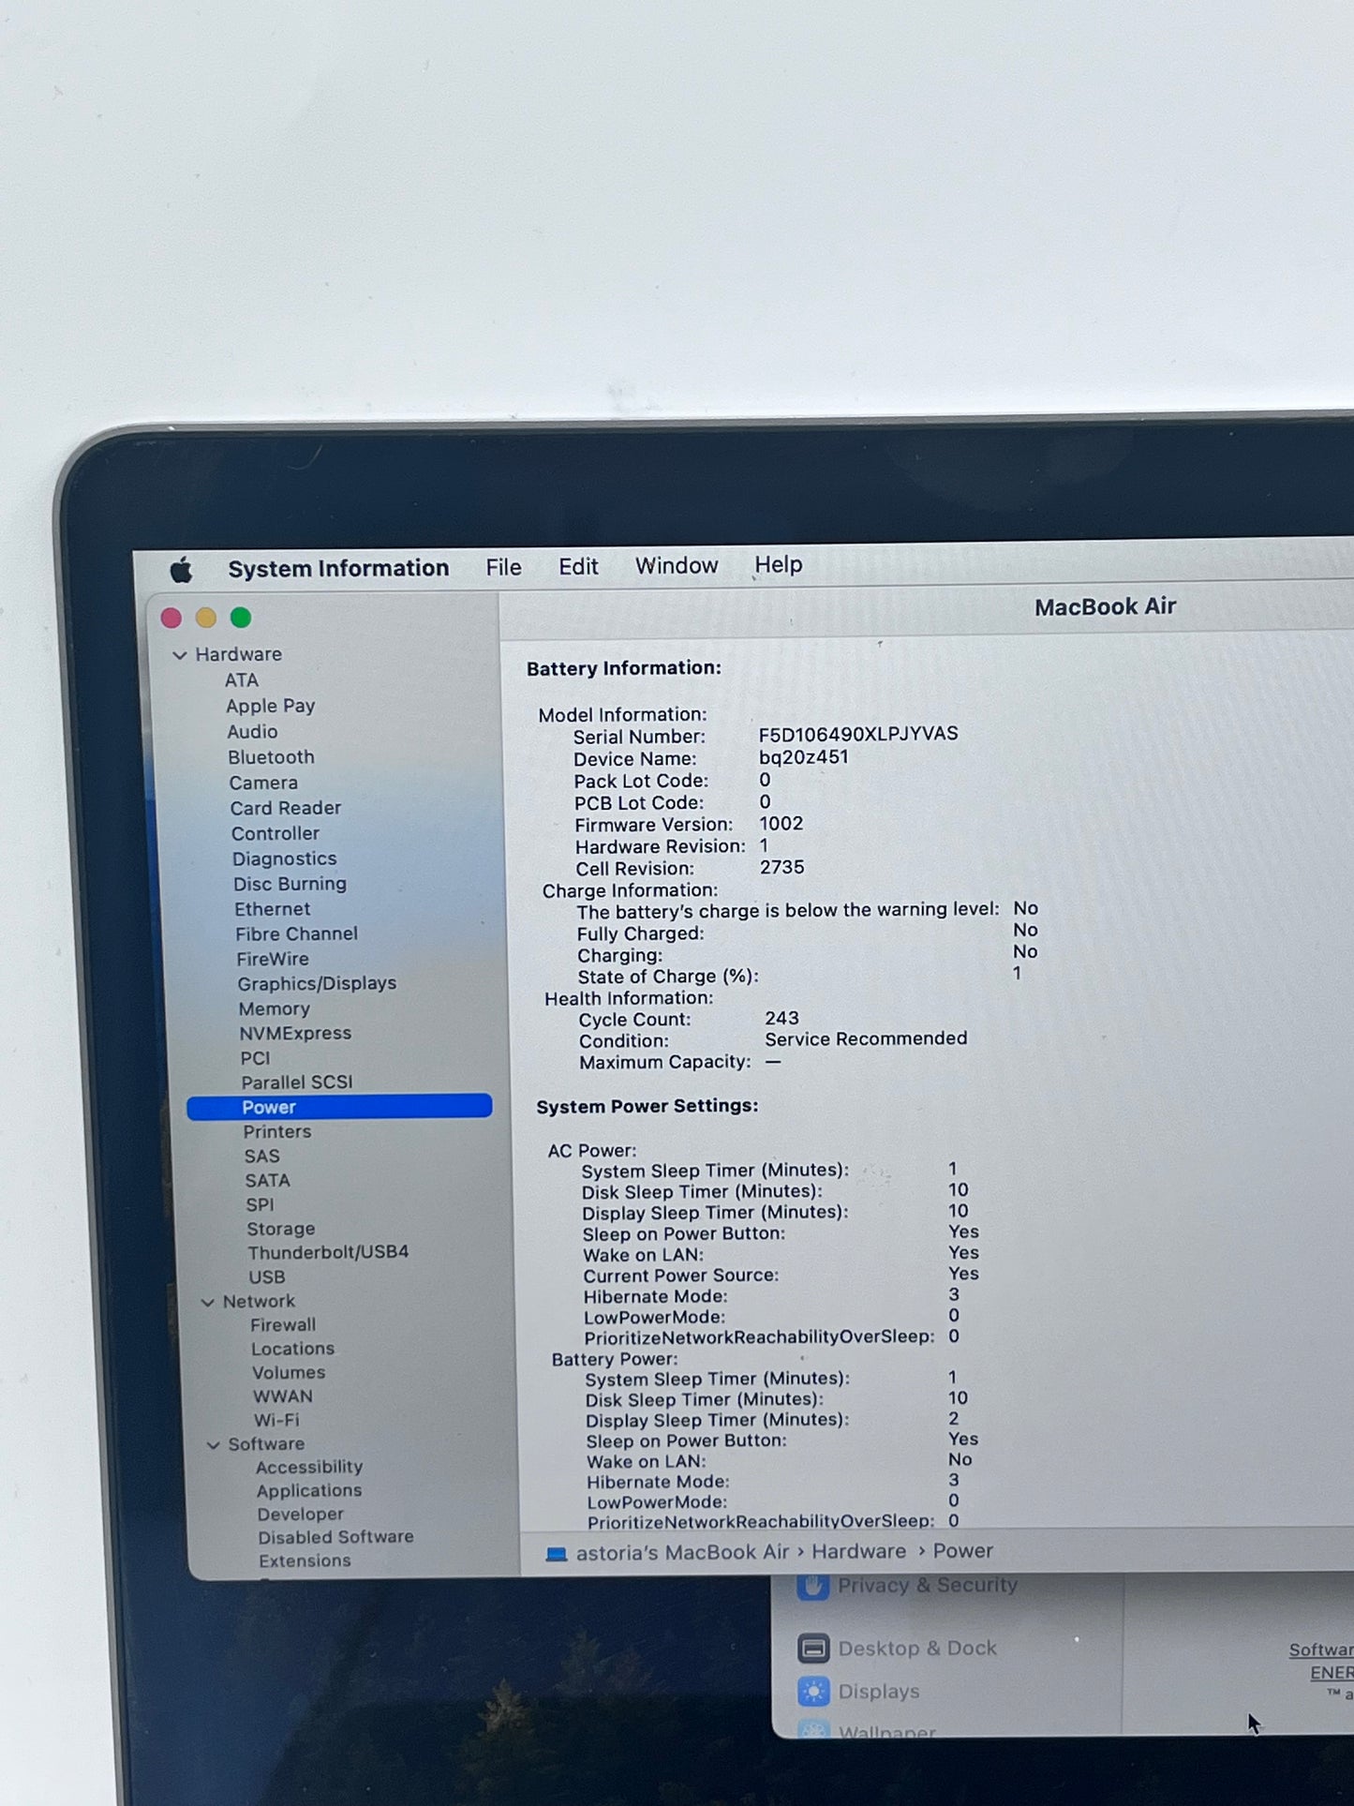Select Memory in the sidebar
This screenshot has width=1354, height=1806.
[x=275, y=1009]
